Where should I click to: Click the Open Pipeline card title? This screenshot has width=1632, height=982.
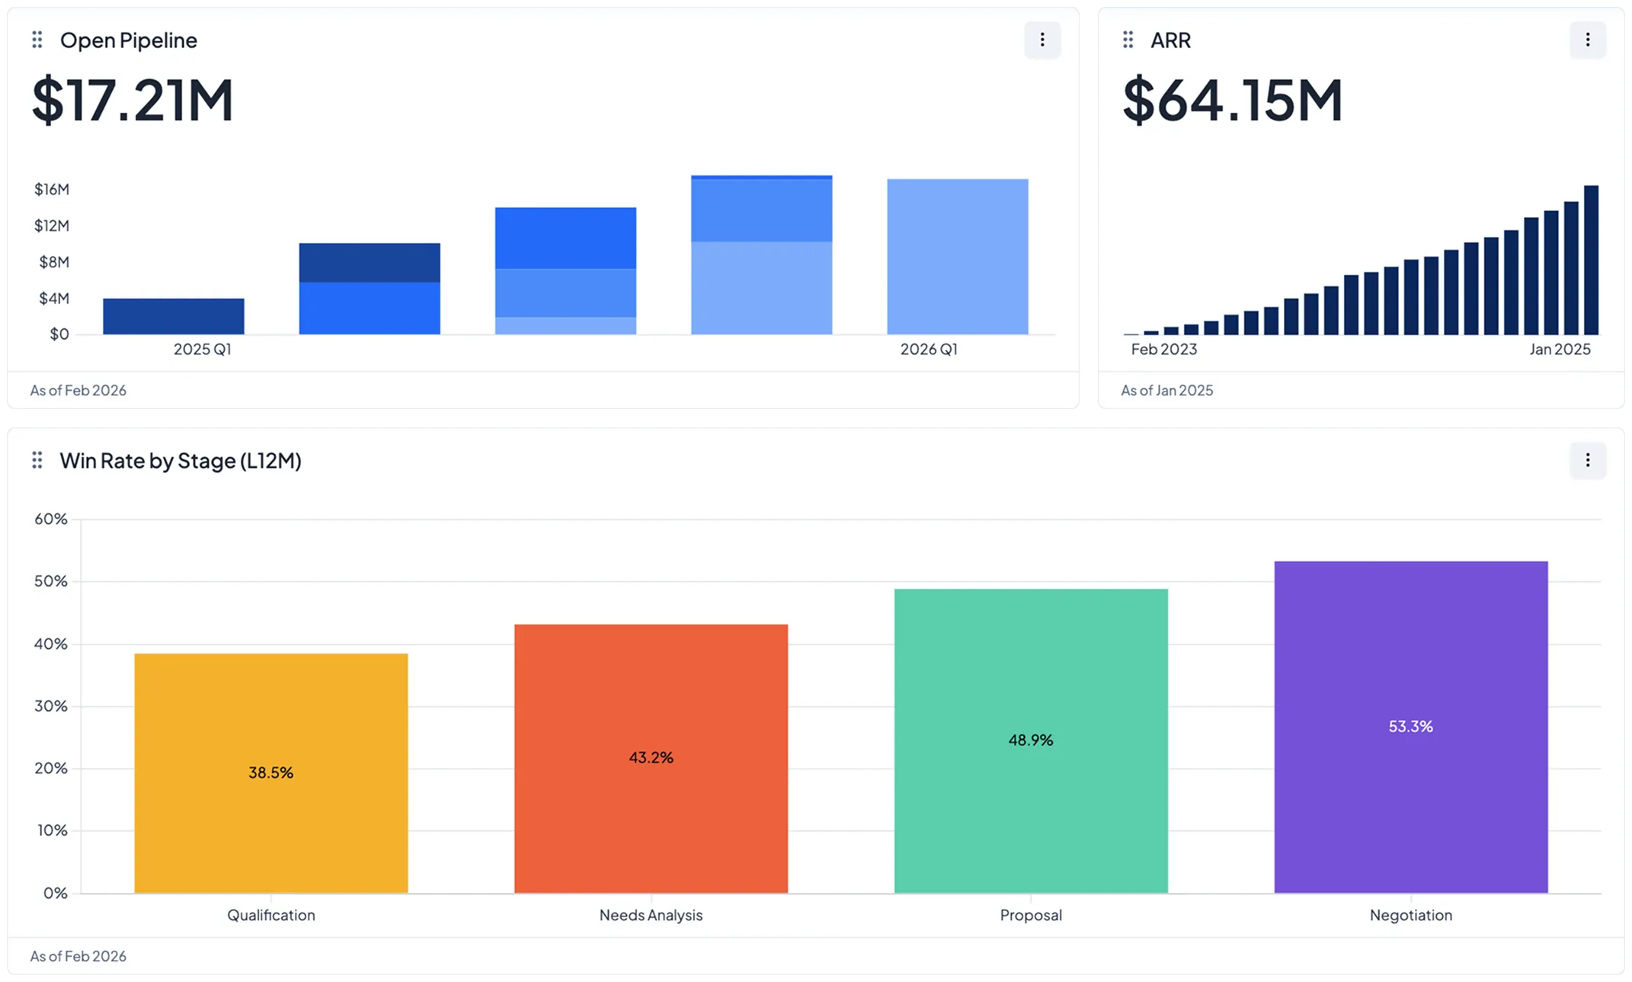(x=128, y=40)
